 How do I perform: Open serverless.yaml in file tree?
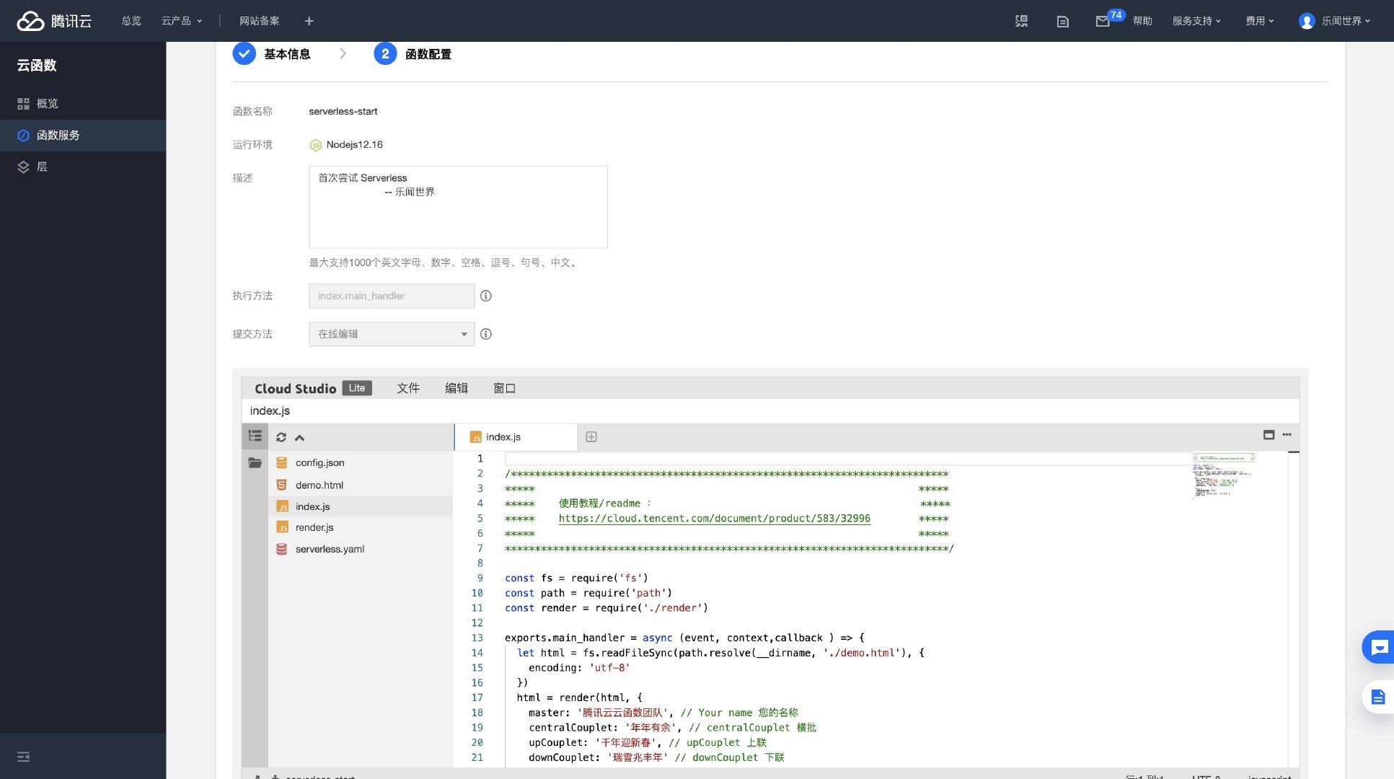361,549
